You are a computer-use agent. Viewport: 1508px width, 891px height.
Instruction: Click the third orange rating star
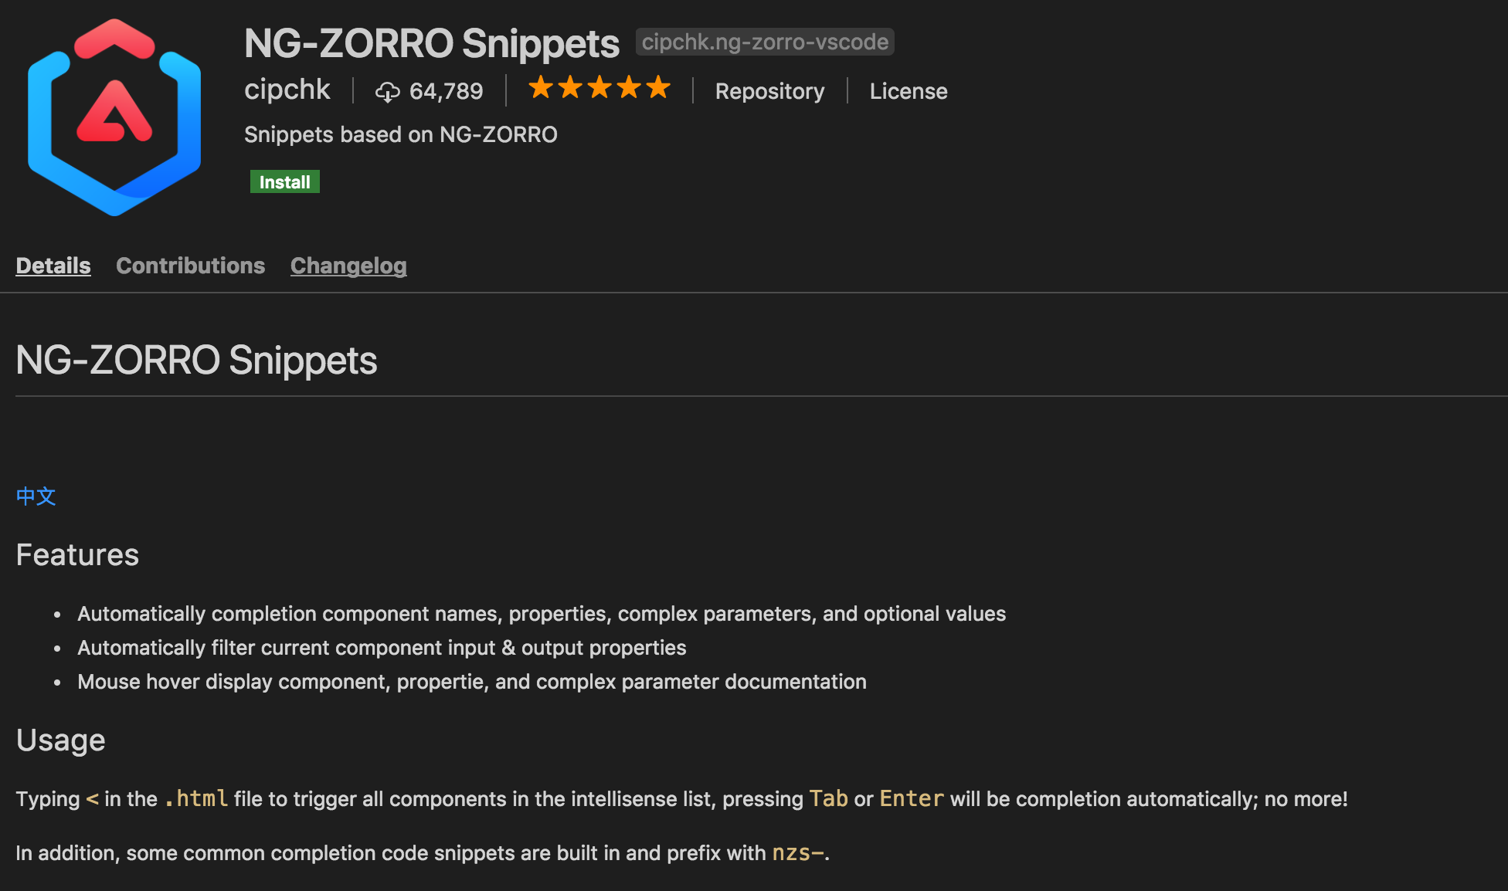pos(599,88)
